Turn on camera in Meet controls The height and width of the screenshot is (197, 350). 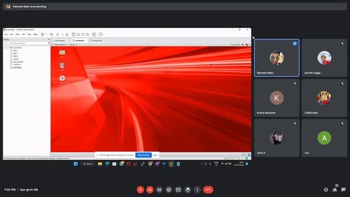150,190
